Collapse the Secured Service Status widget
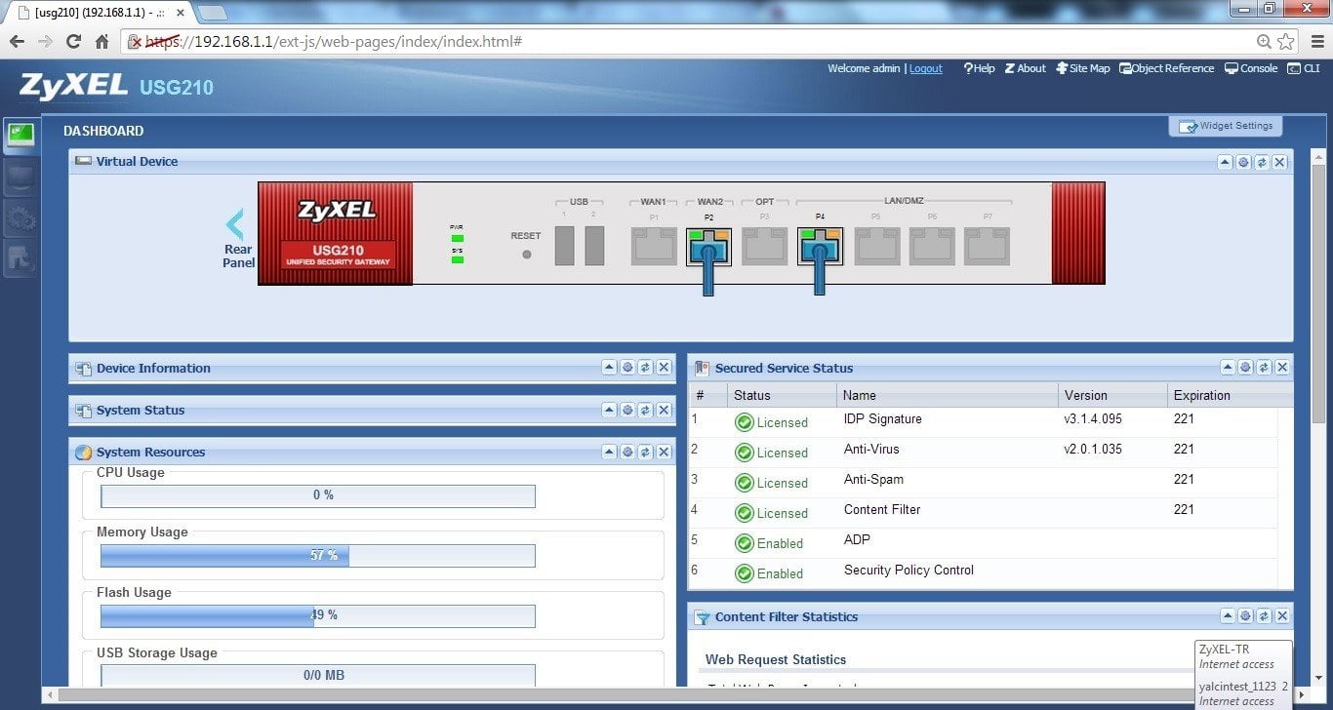Viewport: 1333px width, 710px height. [1228, 368]
